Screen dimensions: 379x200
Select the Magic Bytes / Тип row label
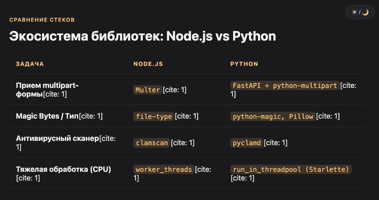pyautogui.click(x=47, y=116)
